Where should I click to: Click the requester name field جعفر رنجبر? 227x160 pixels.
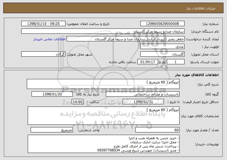126,39
